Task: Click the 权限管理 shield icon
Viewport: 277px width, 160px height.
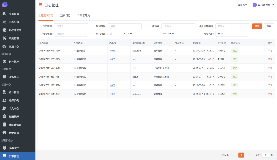Action: 4,117
